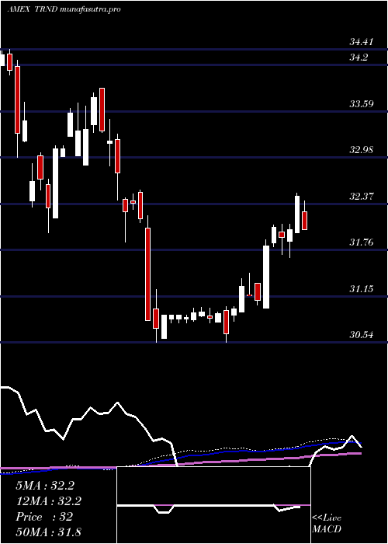Click the <<Live MACD label

pos(327,524)
